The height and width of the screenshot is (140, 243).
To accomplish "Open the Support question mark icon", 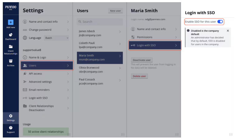I will 11,128.
